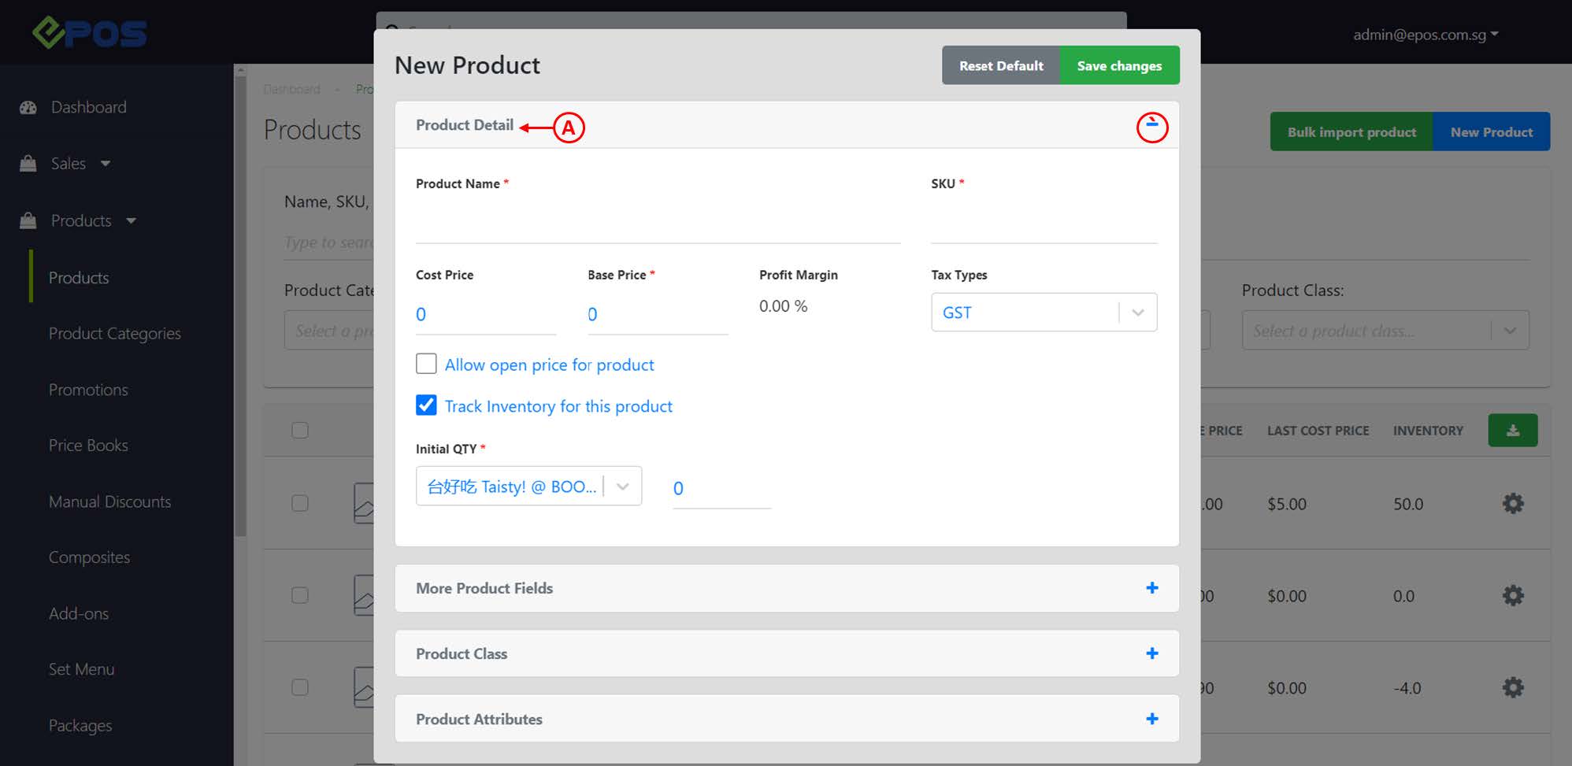Expand the Product Class panel in dialog
This screenshot has width=1572, height=766.
tap(787, 653)
